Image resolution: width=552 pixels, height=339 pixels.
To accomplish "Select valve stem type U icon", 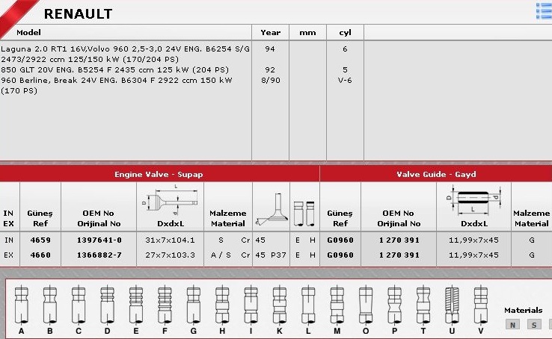I will coord(451,306).
